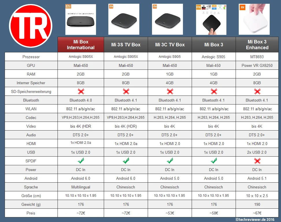Open the Mi Box International product image
Screen dimensions: 281x222
(81, 19)
